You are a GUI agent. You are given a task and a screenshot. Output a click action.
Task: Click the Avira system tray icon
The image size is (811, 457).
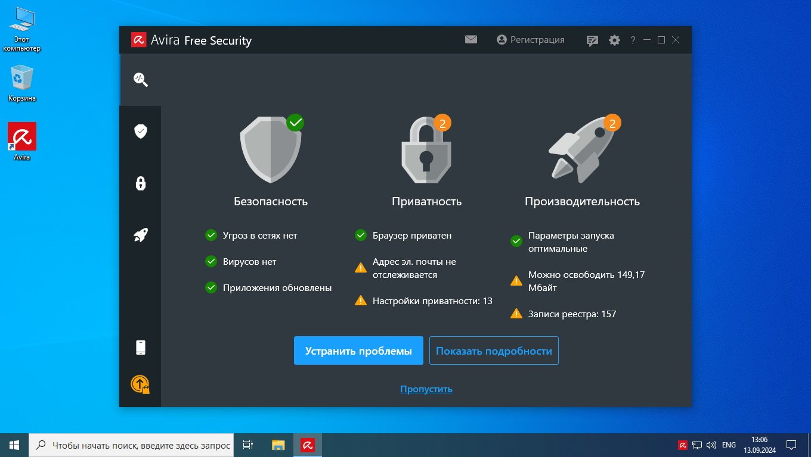point(683,445)
